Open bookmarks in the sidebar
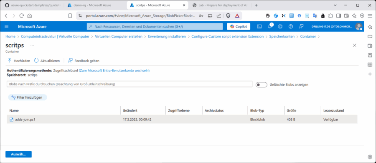The width and height of the screenshot is (376, 163). (x=370, y=55)
